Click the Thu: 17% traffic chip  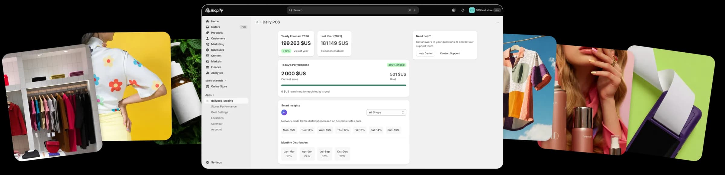[343, 130]
